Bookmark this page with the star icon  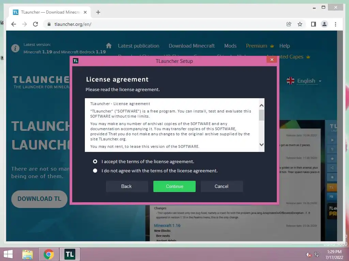click(x=300, y=24)
